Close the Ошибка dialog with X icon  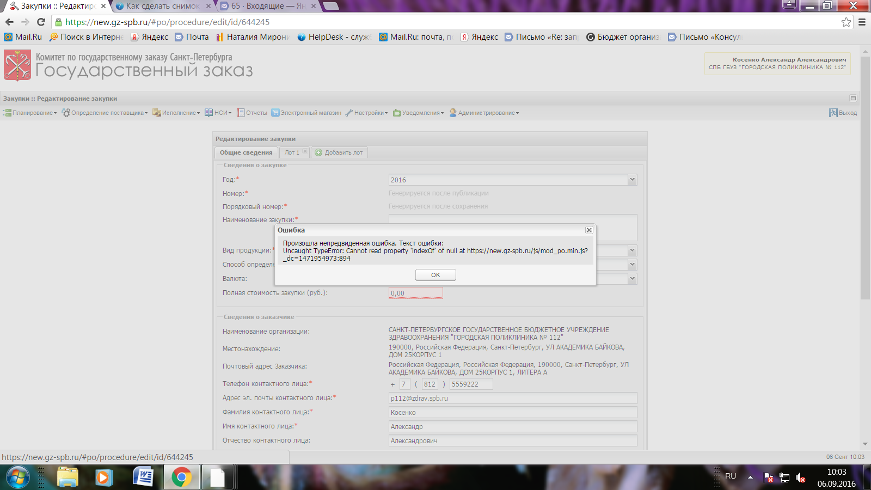click(x=589, y=230)
